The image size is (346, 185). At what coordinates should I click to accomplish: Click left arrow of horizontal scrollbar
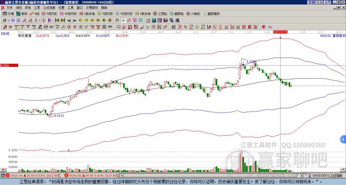[121, 176]
